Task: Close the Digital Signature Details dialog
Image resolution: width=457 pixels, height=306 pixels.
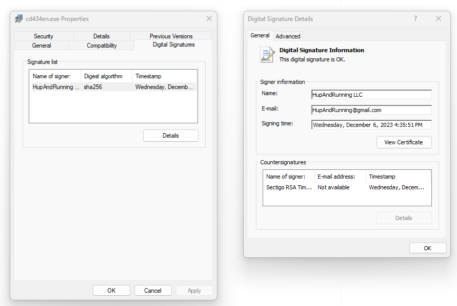Action: [x=438, y=19]
